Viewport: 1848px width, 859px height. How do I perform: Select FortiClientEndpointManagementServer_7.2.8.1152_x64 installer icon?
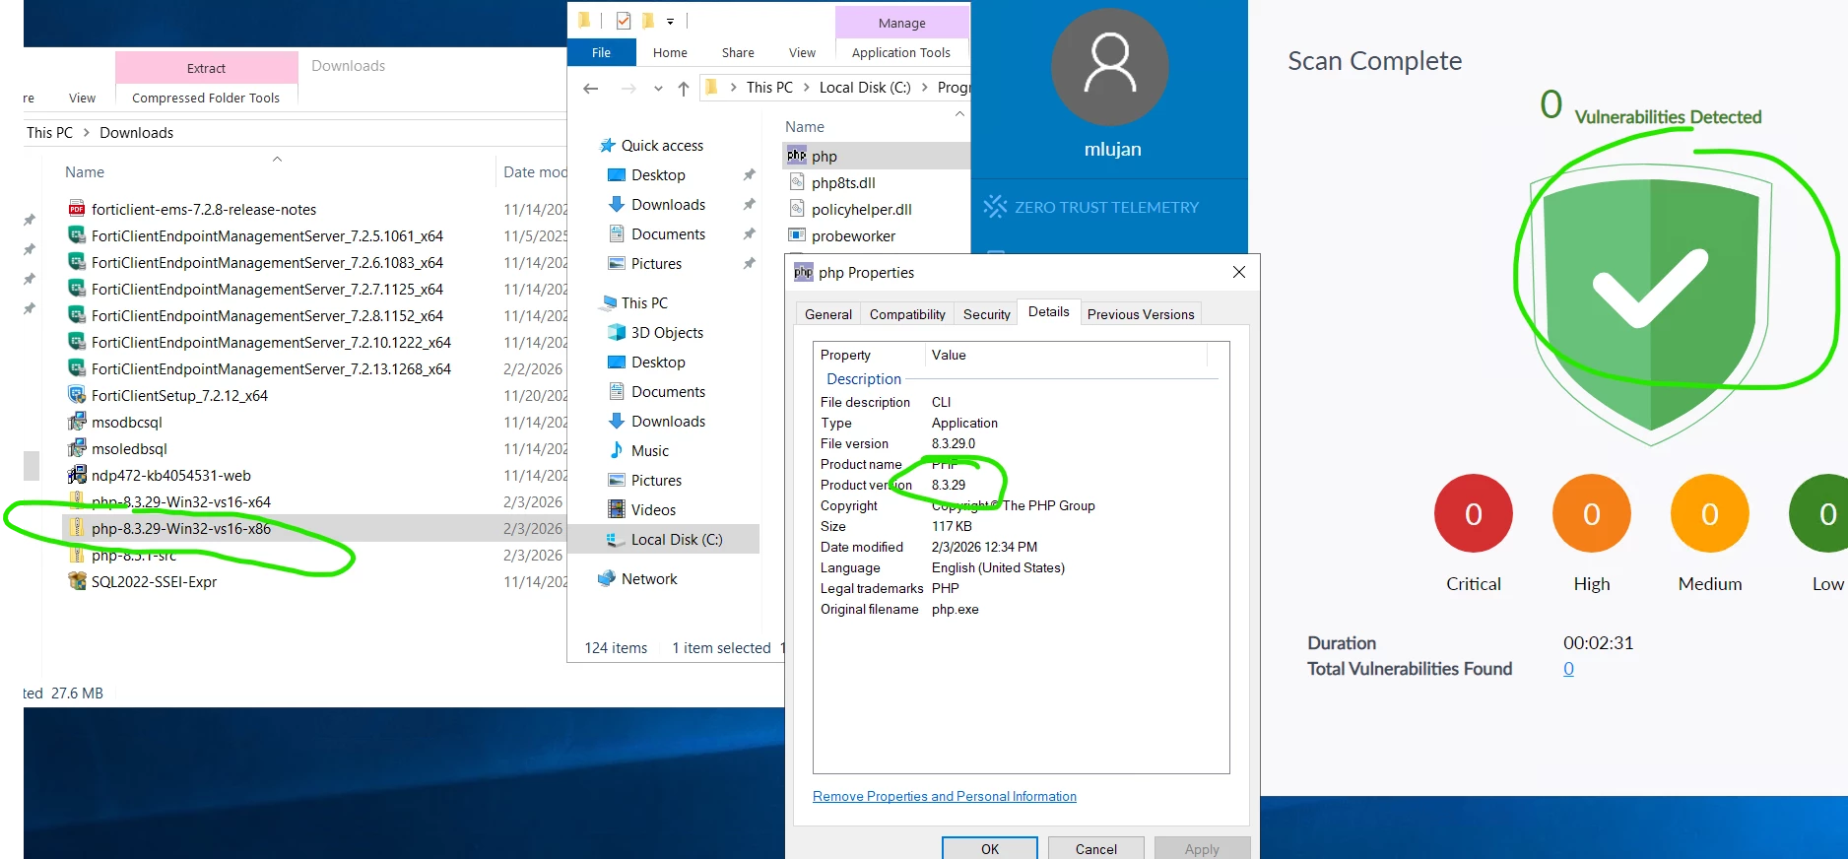76,315
